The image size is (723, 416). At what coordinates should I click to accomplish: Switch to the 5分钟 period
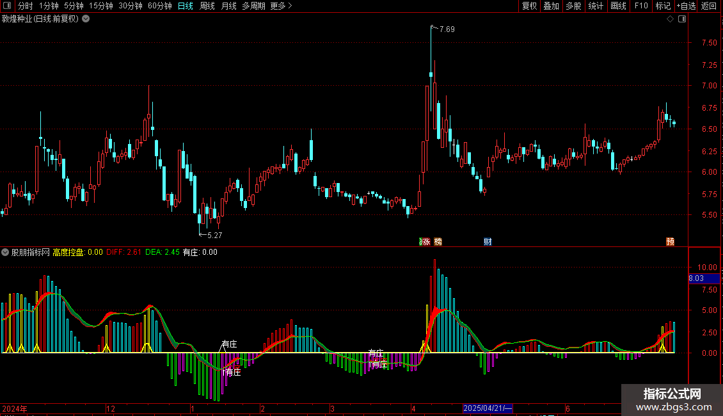pyautogui.click(x=74, y=6)
